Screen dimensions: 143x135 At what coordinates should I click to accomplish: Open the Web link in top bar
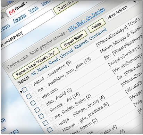pos(33,9)
